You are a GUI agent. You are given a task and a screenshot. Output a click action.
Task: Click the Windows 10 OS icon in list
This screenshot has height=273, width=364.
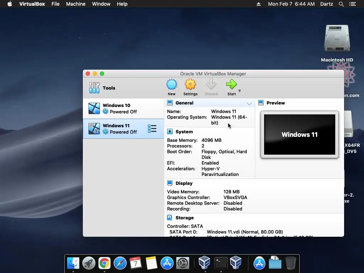(x=94, y=108)
